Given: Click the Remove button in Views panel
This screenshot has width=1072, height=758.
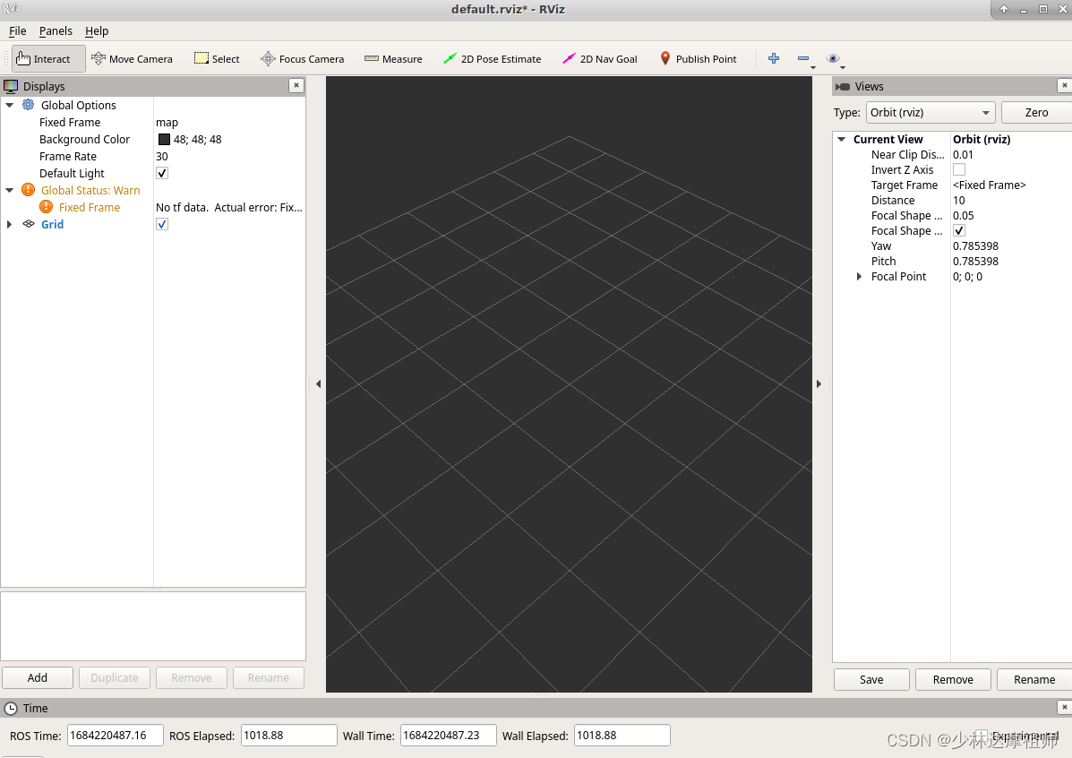Looking at the screenshot, I should click(x=953, y=679).
